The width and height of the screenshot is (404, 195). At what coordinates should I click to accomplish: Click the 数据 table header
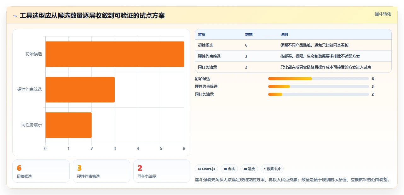pos(249,35)
